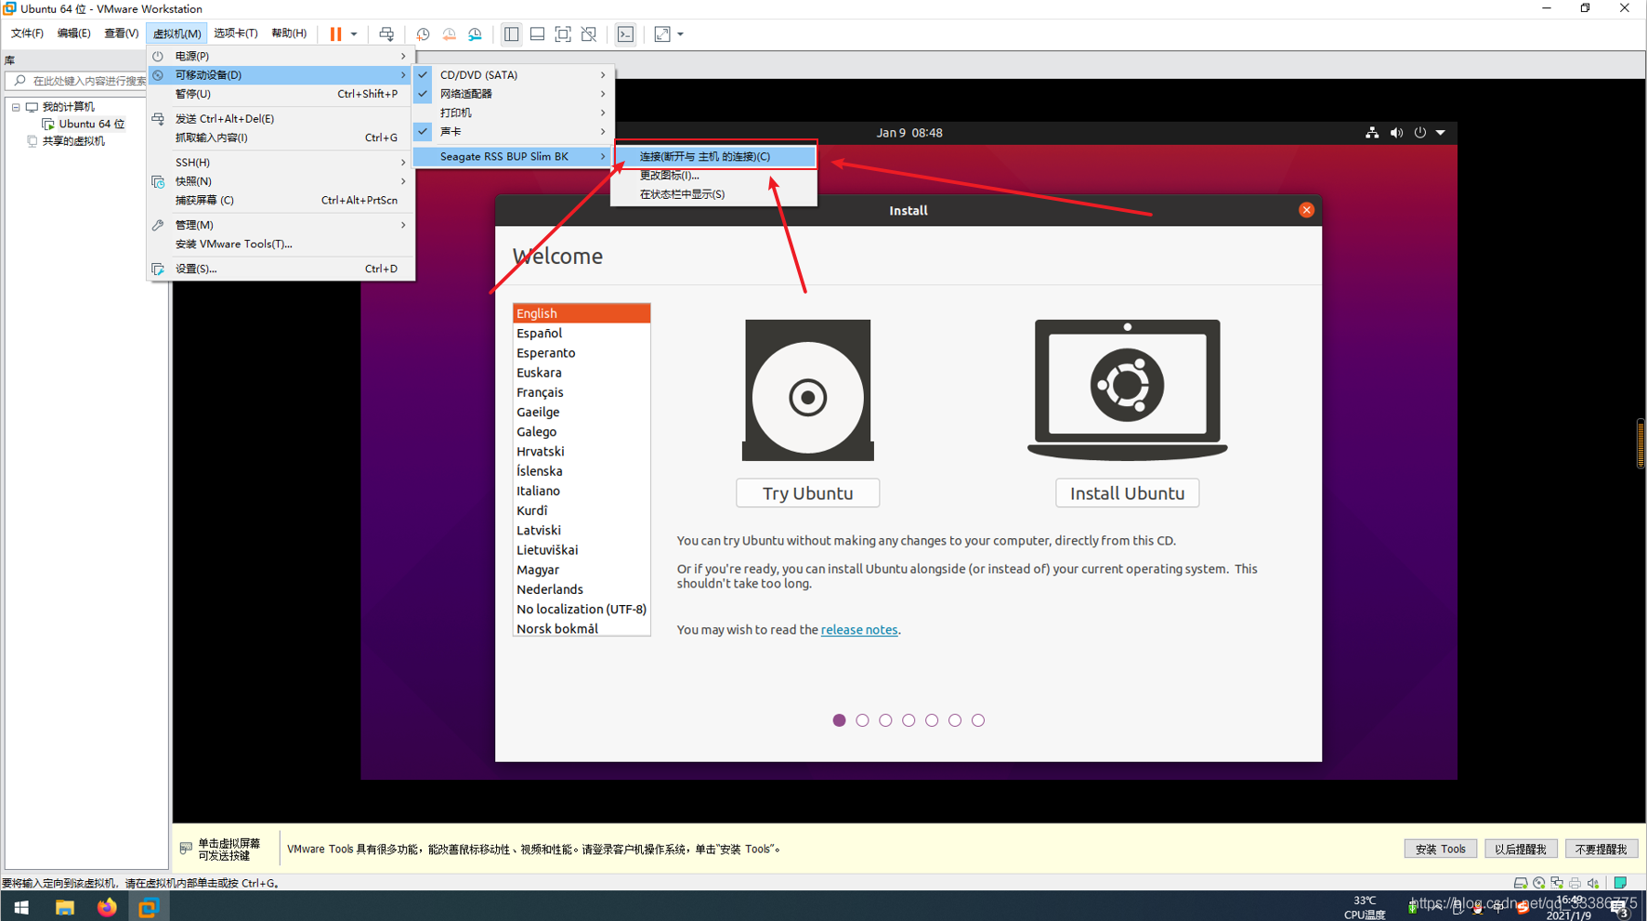Click Jan 9 08:48 clock in Ubuntu
The image size is (1647, 921).
[x=909, y=133]
